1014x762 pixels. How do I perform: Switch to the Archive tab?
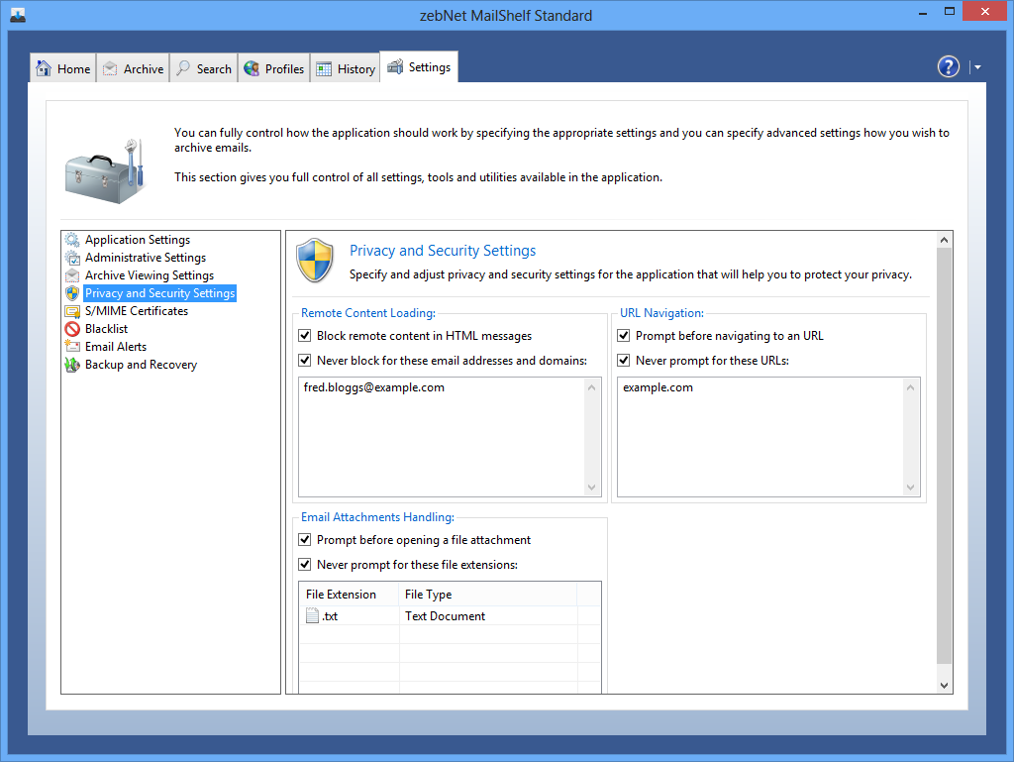[134, 68]
